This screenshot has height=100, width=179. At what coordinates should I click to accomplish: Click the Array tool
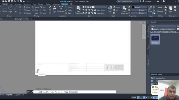click(x=43, y=13)
